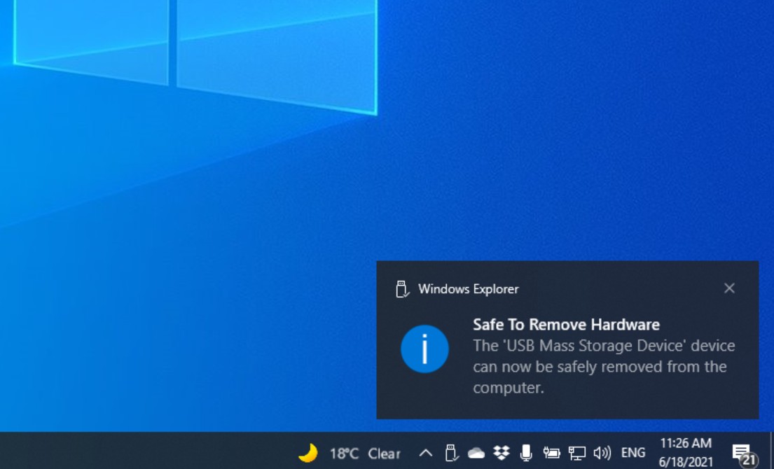Open the ENG input language selector

point(633,453)
